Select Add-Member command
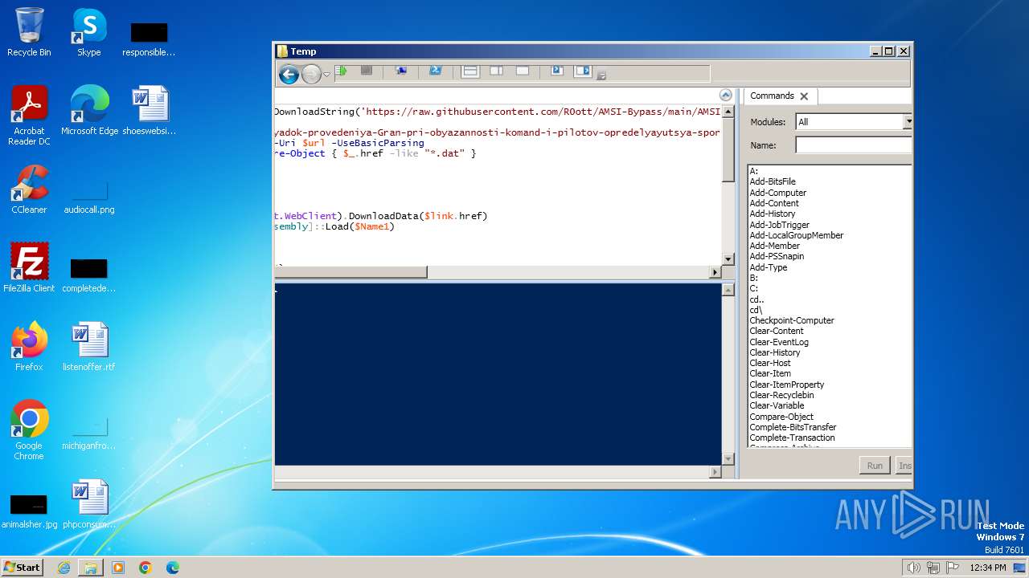 pyautogui.click(x=774, y=246)
